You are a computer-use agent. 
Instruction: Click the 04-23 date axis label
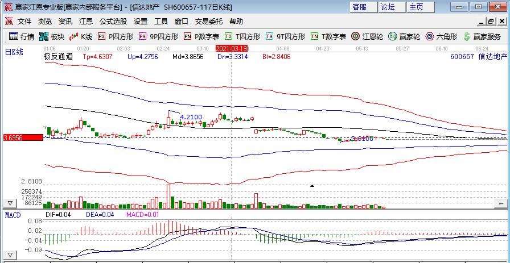tap(322, 48)
